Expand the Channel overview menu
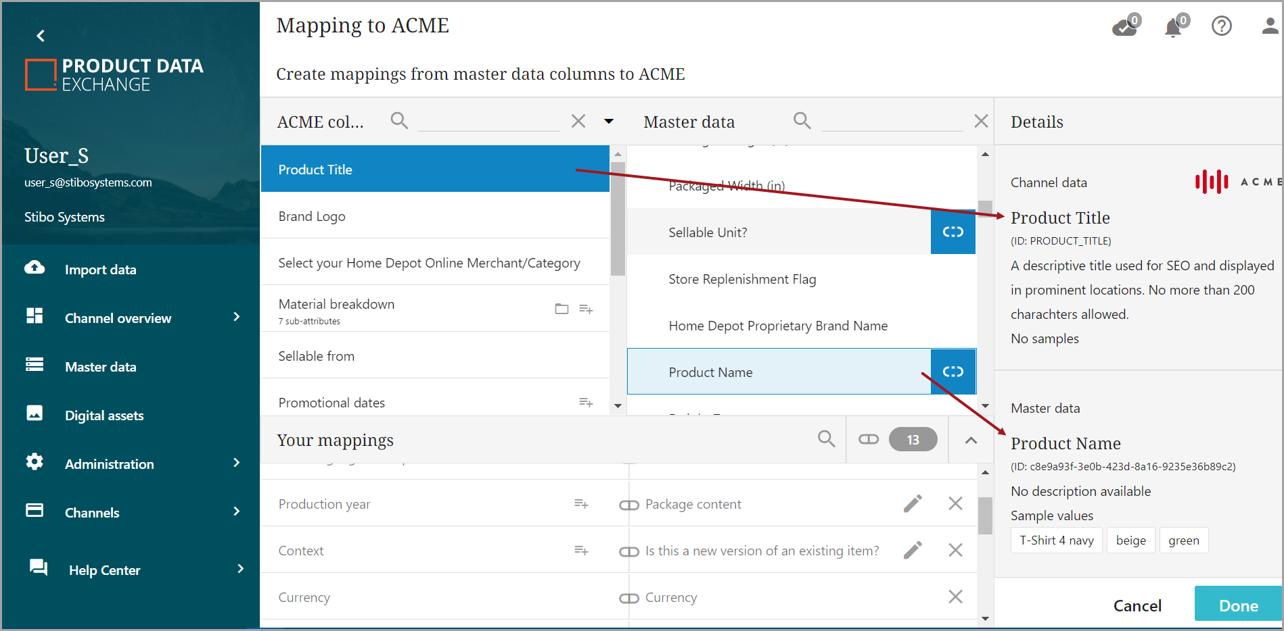 tap(236, 317)
